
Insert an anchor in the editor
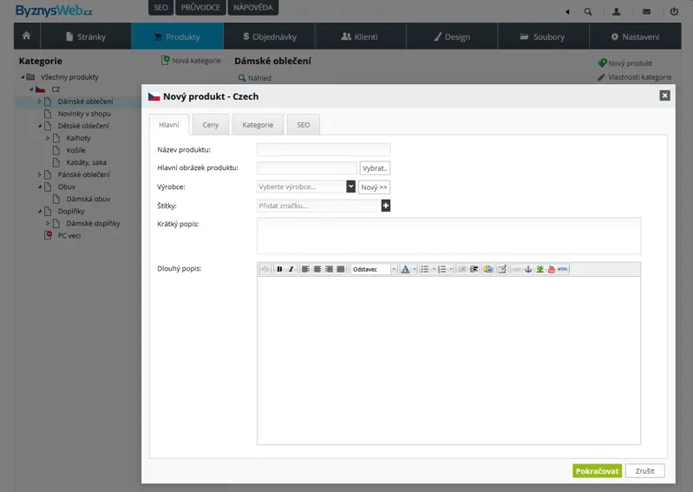(528, 269)
